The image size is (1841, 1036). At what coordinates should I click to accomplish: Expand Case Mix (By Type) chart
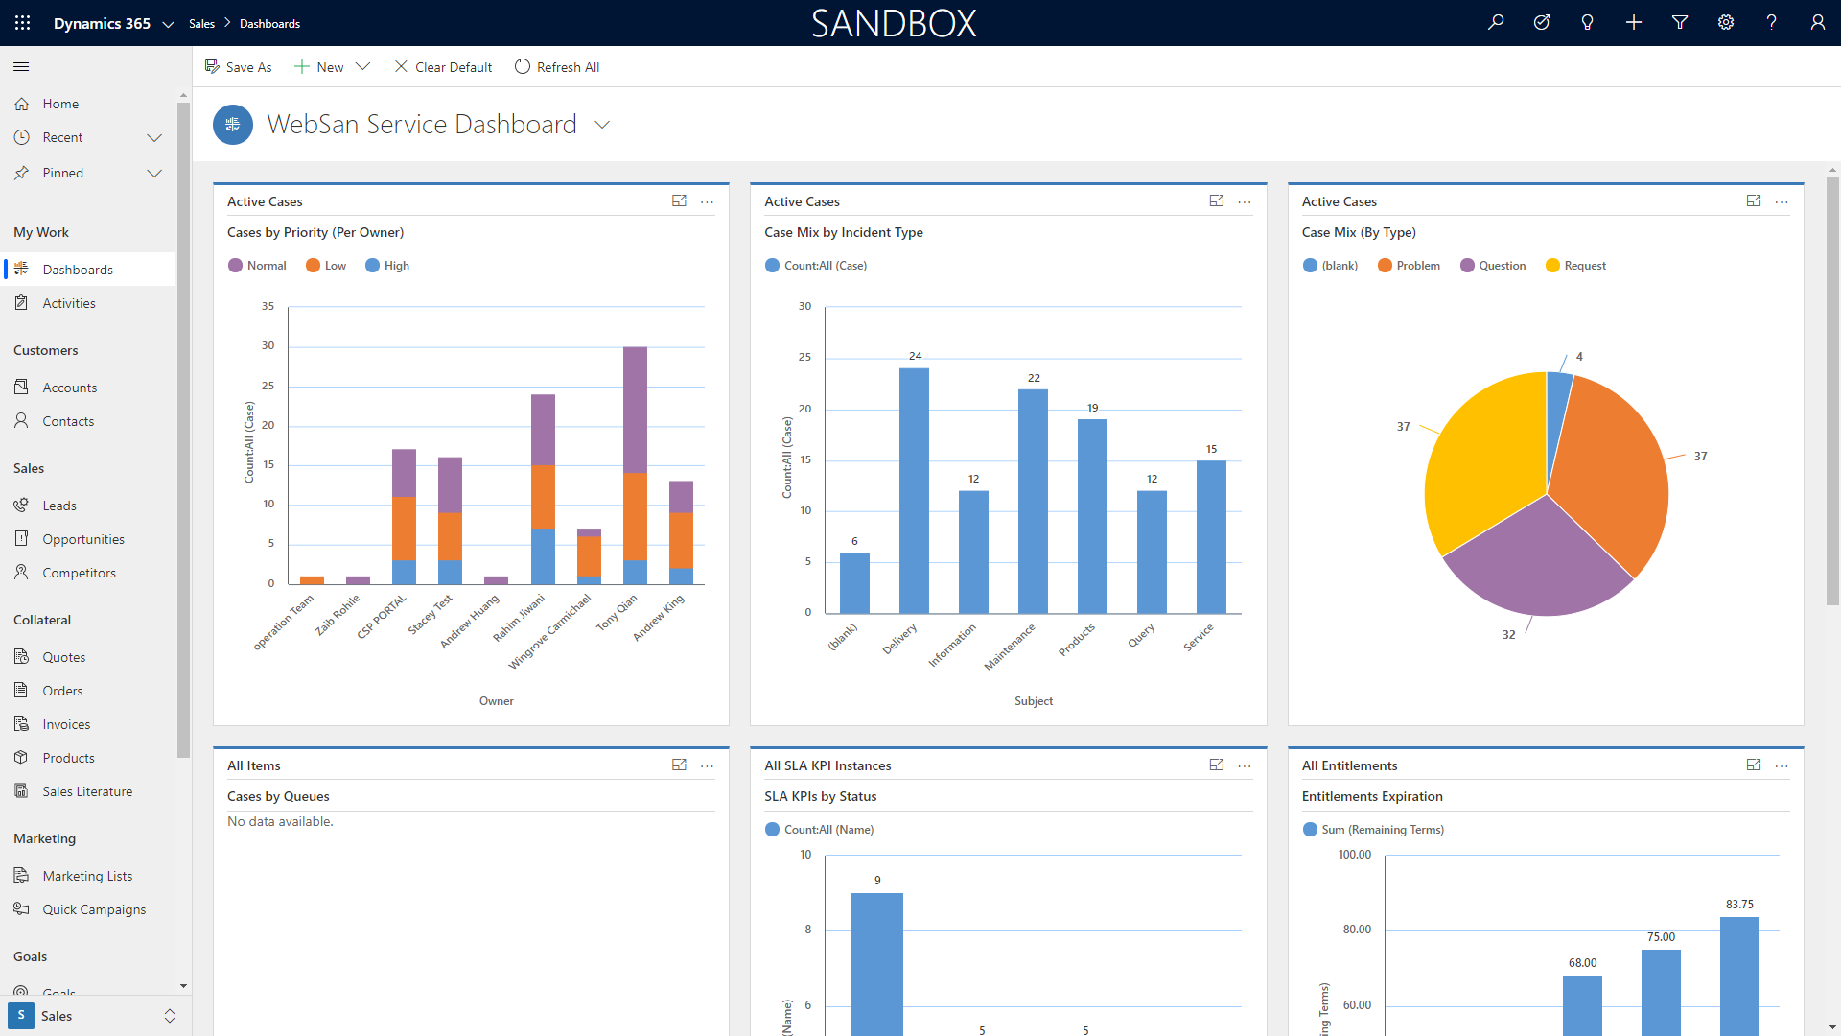click(1754, 201)
